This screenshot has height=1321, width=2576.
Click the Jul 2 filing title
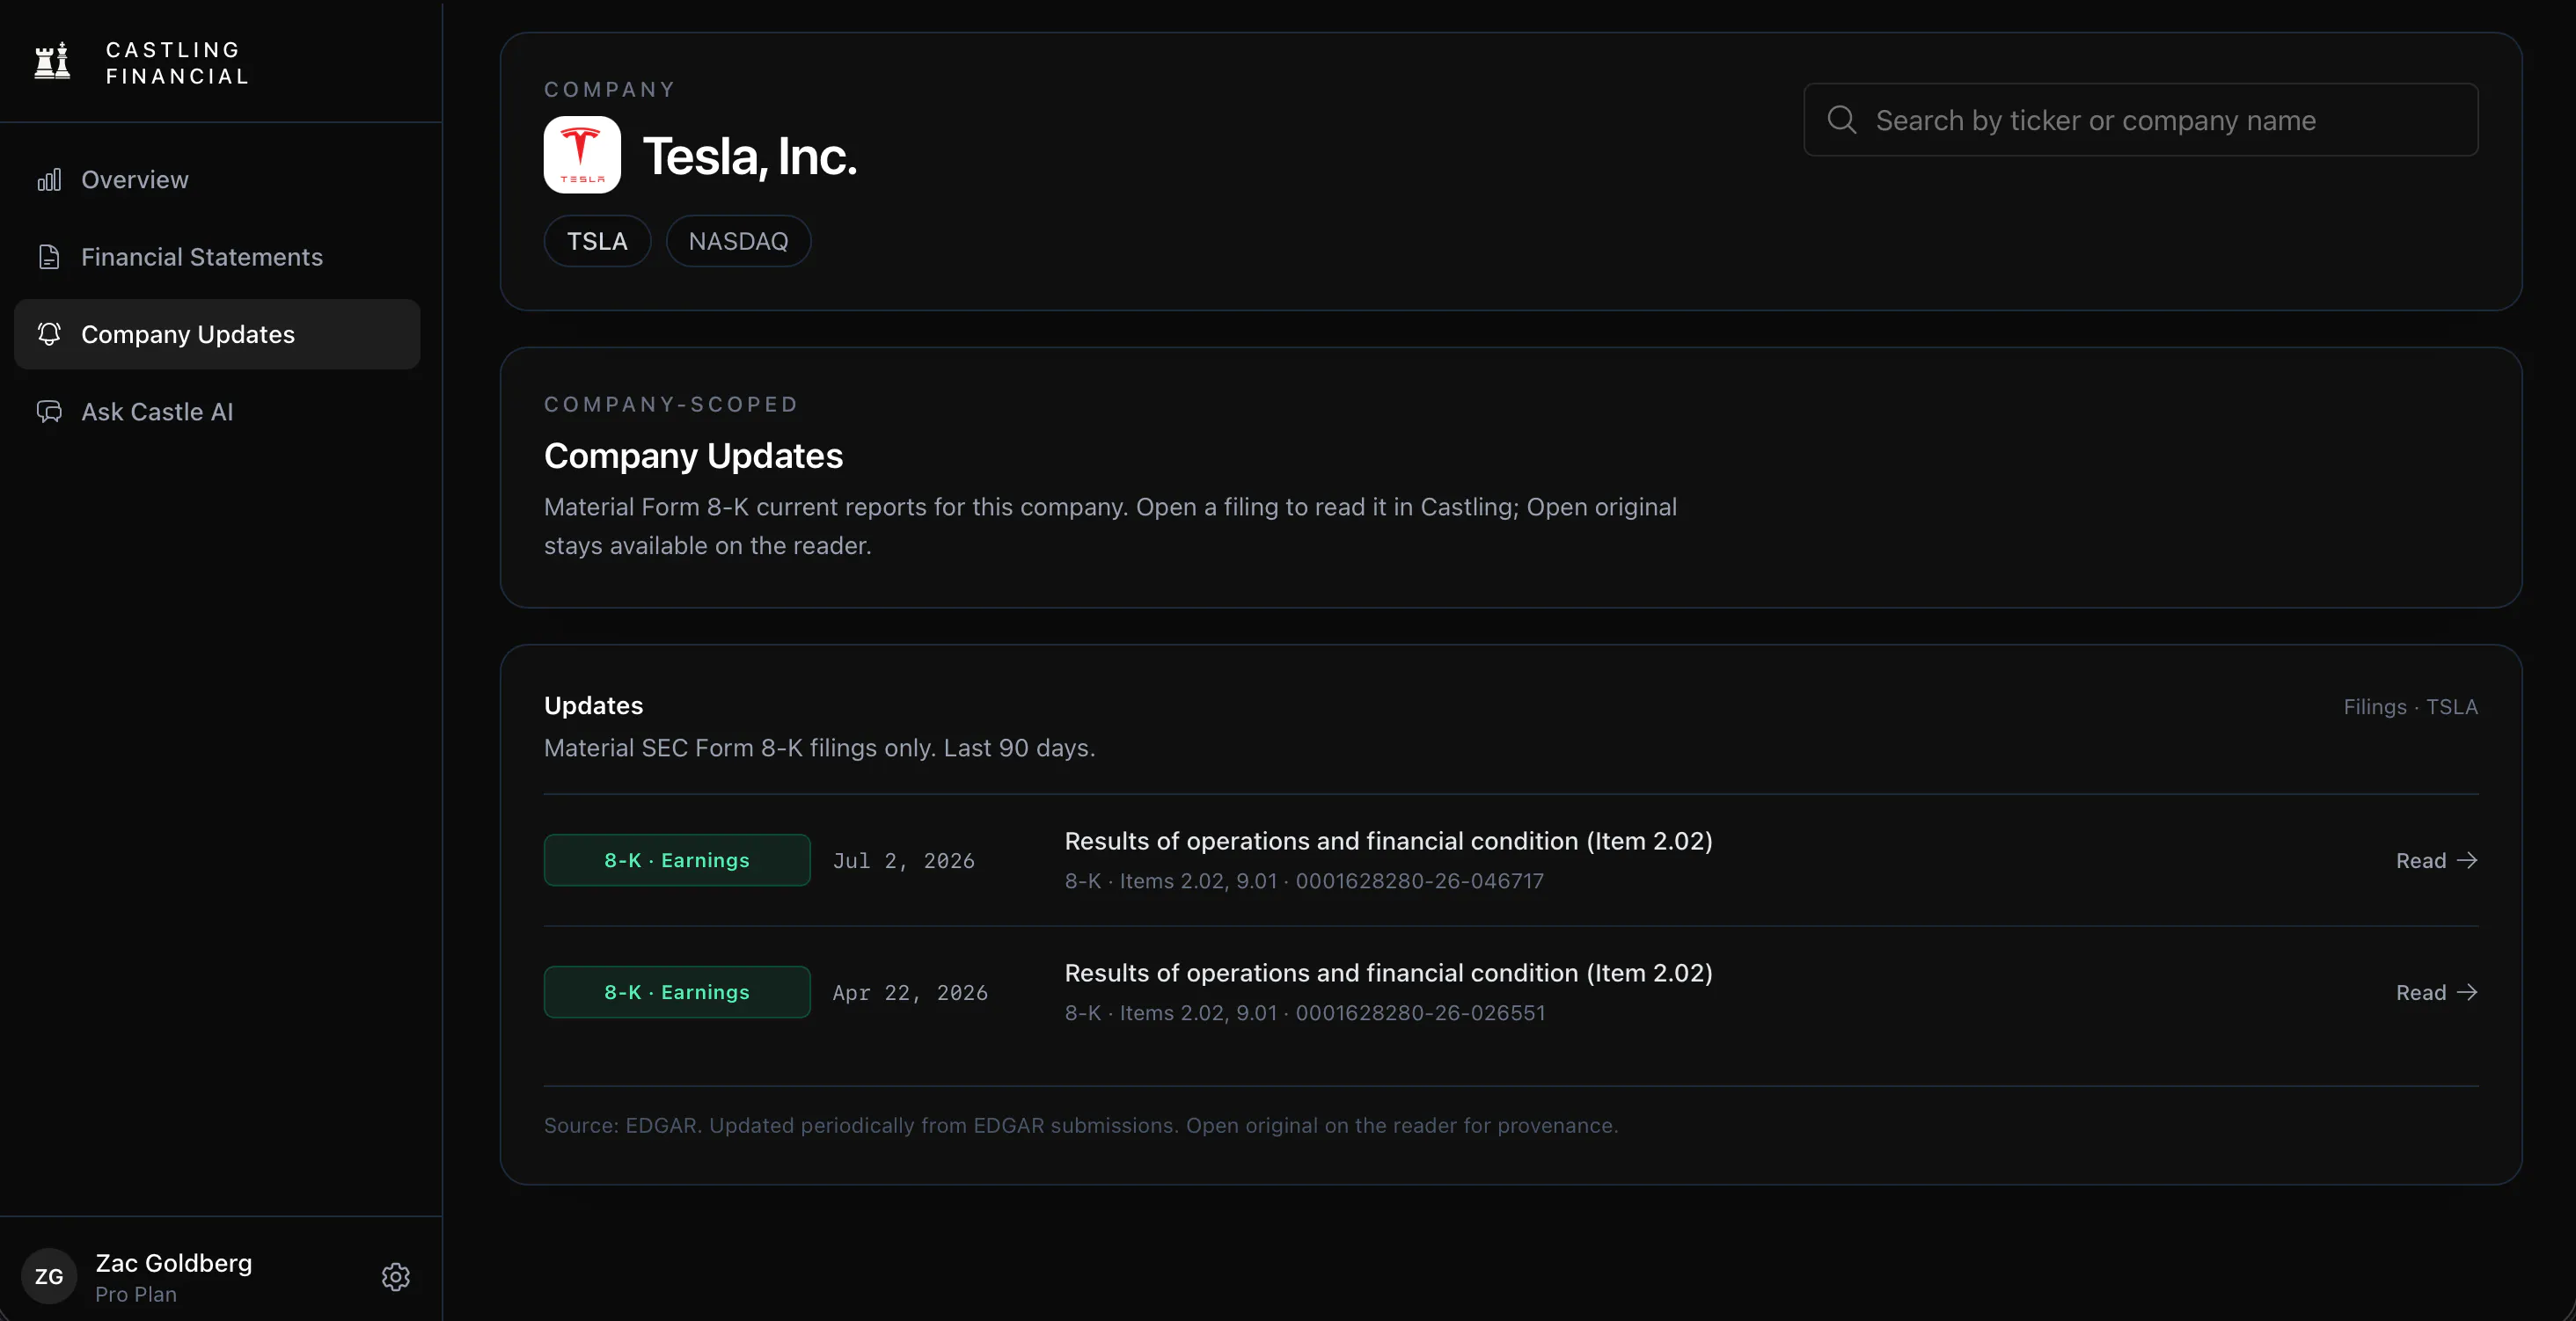1388,841
